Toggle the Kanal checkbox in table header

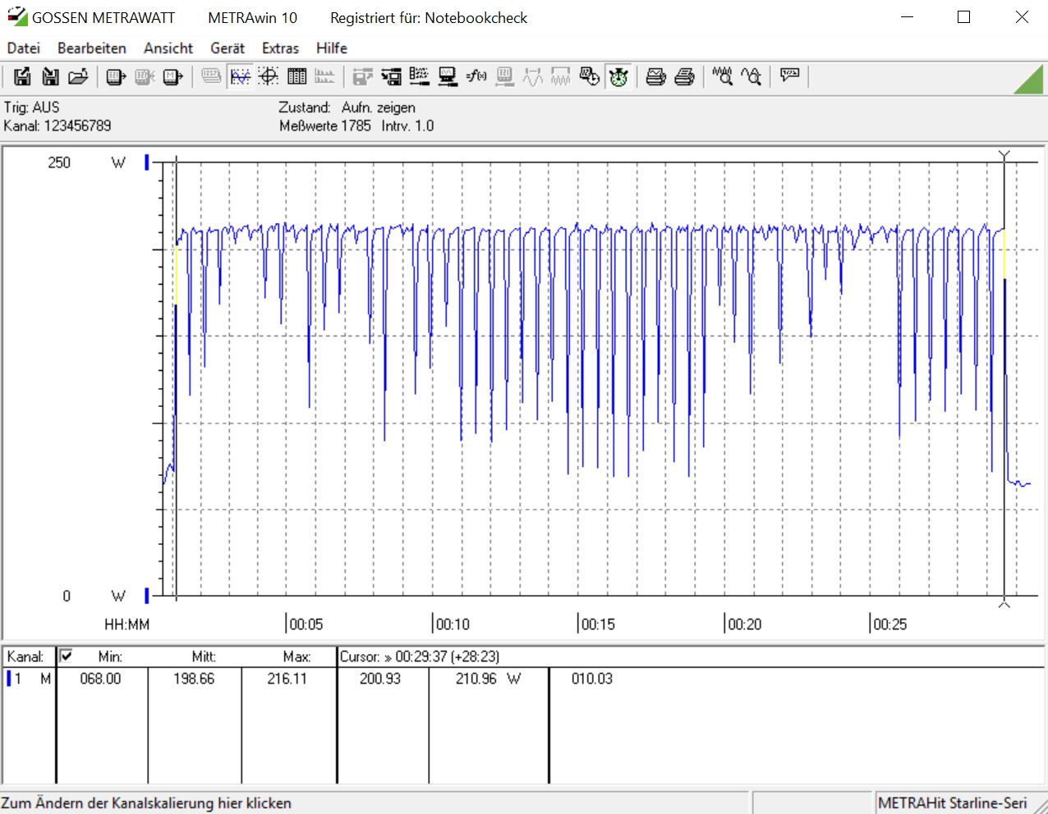click(x=67, y=656)
